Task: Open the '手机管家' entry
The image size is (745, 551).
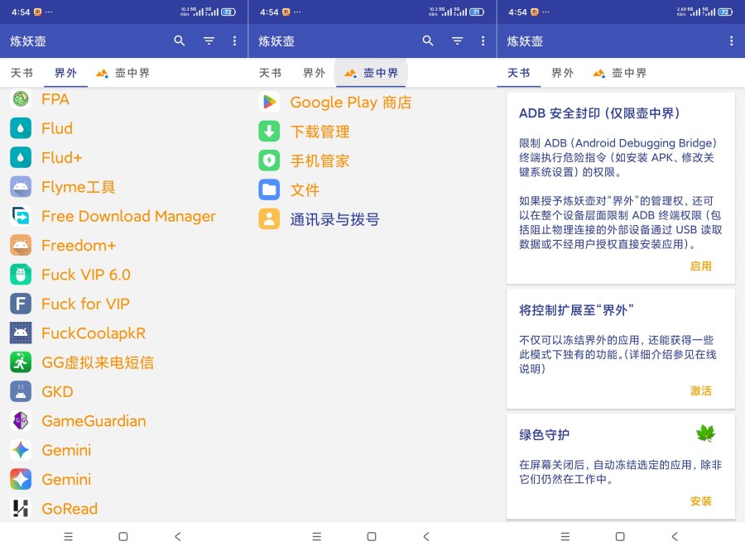Action: point(372,161)
